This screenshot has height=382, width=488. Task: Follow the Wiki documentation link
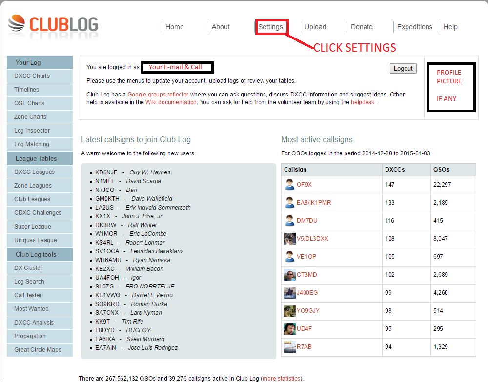171,102
